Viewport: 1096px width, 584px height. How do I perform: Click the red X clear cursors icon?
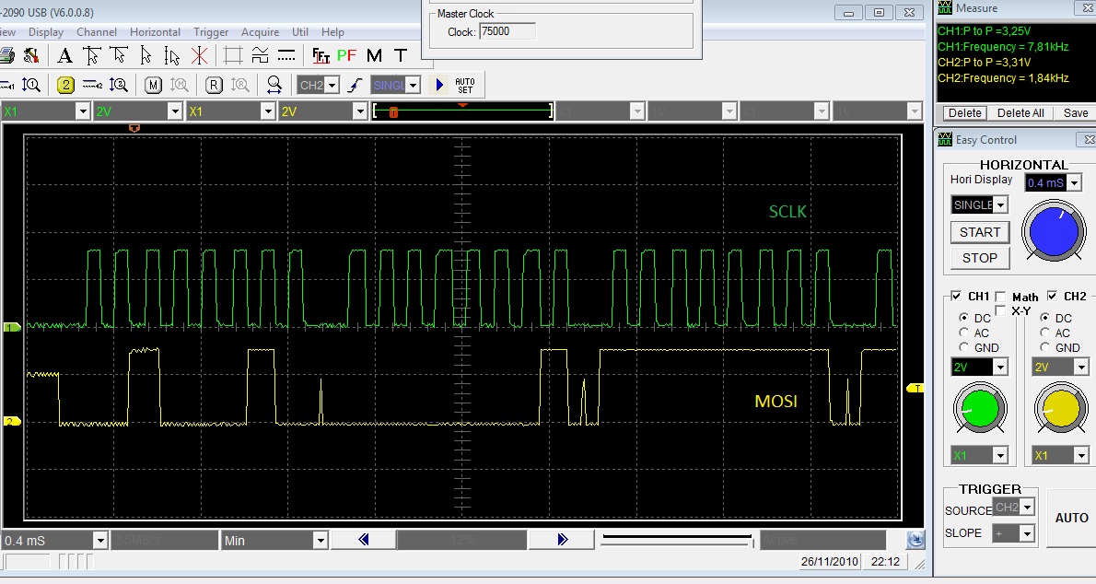point(199,55)
